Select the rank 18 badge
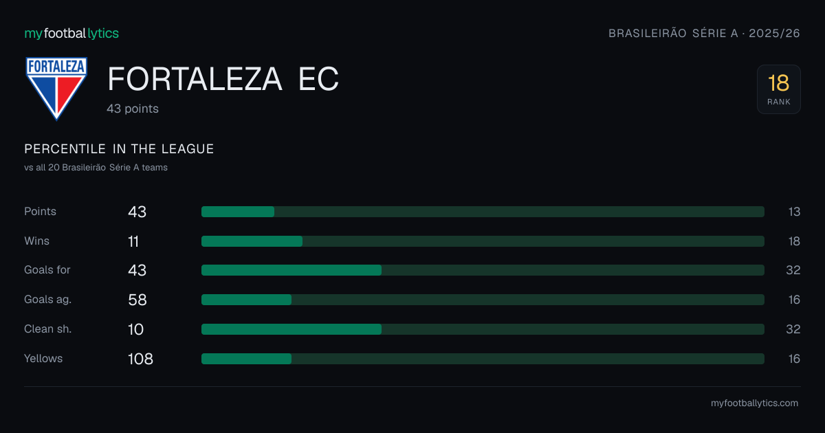 coord(779,89)
